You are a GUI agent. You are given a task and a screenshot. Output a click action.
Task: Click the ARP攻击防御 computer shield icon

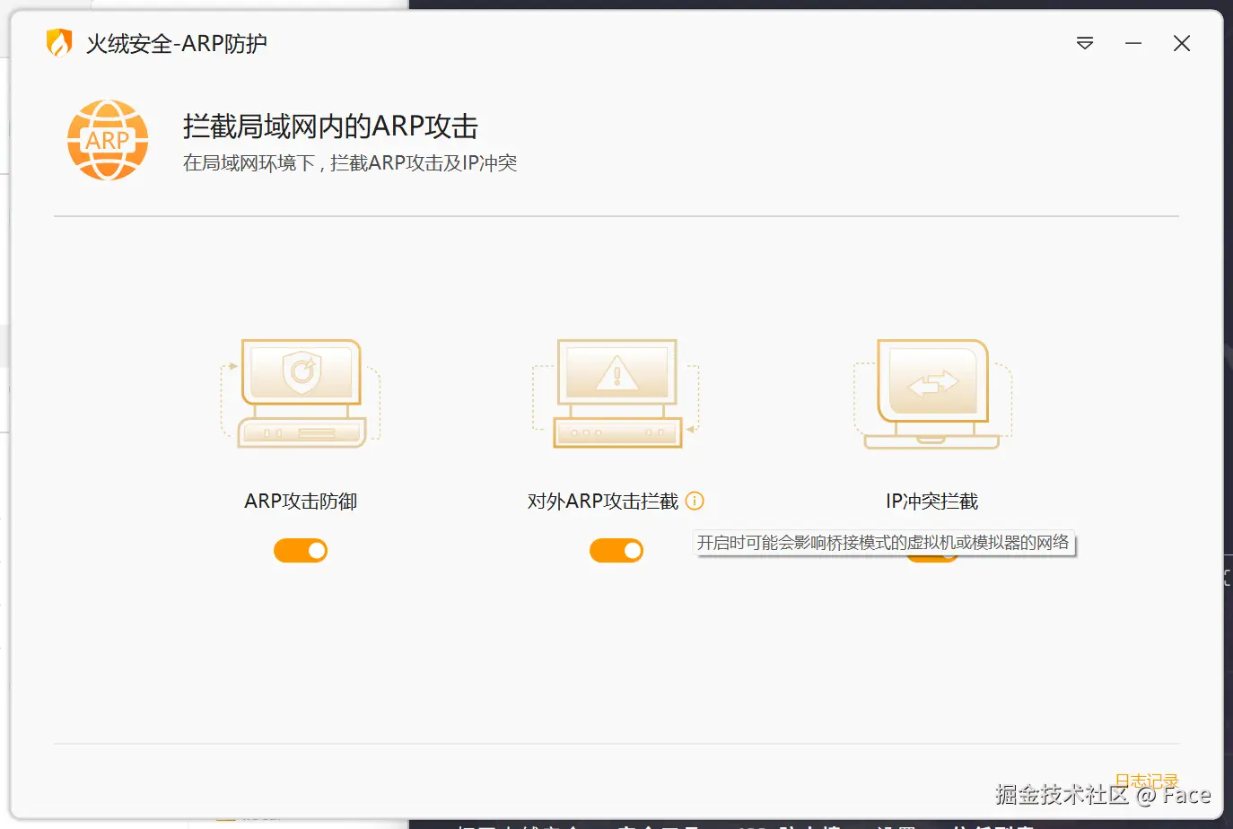301,393
